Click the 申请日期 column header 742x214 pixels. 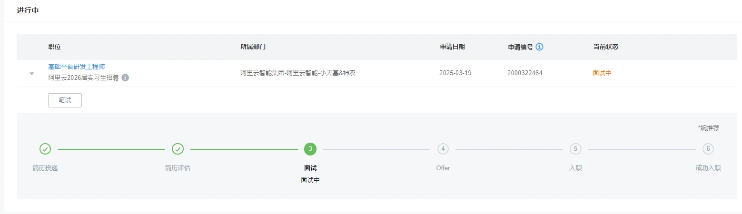coord(452,47)
